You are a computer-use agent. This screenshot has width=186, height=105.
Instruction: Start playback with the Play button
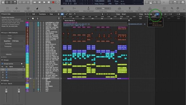coord(44,2)
